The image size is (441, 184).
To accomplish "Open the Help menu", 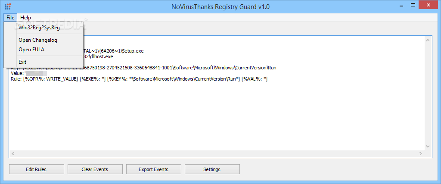I will [25, 17].
